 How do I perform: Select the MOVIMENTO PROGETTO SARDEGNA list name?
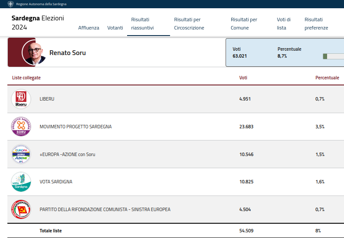[75, 127]
